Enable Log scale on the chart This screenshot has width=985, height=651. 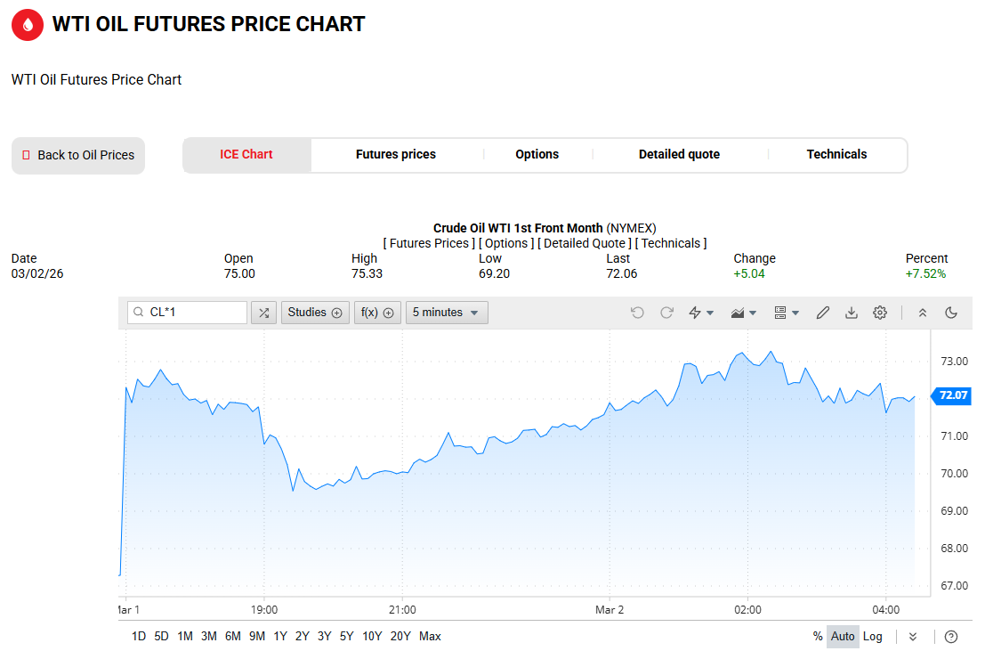point(873,636)
